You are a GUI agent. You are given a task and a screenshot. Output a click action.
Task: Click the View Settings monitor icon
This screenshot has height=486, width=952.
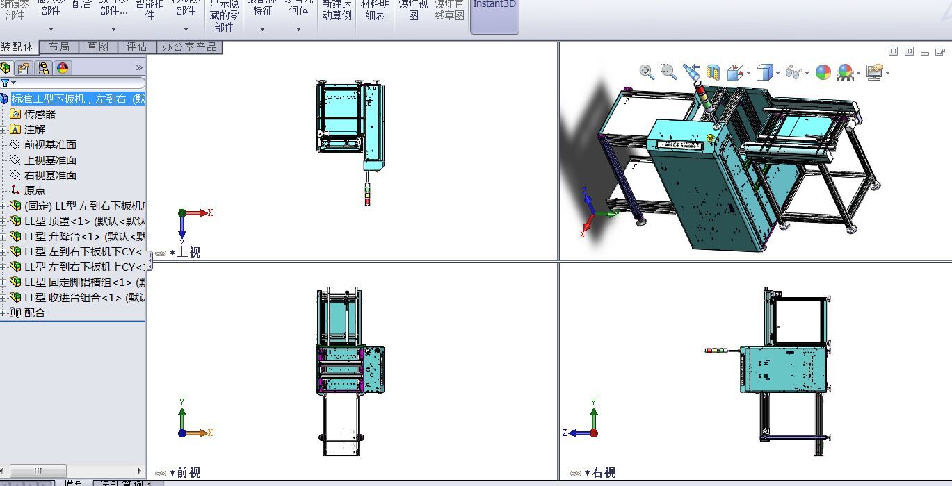pos(875,72)
